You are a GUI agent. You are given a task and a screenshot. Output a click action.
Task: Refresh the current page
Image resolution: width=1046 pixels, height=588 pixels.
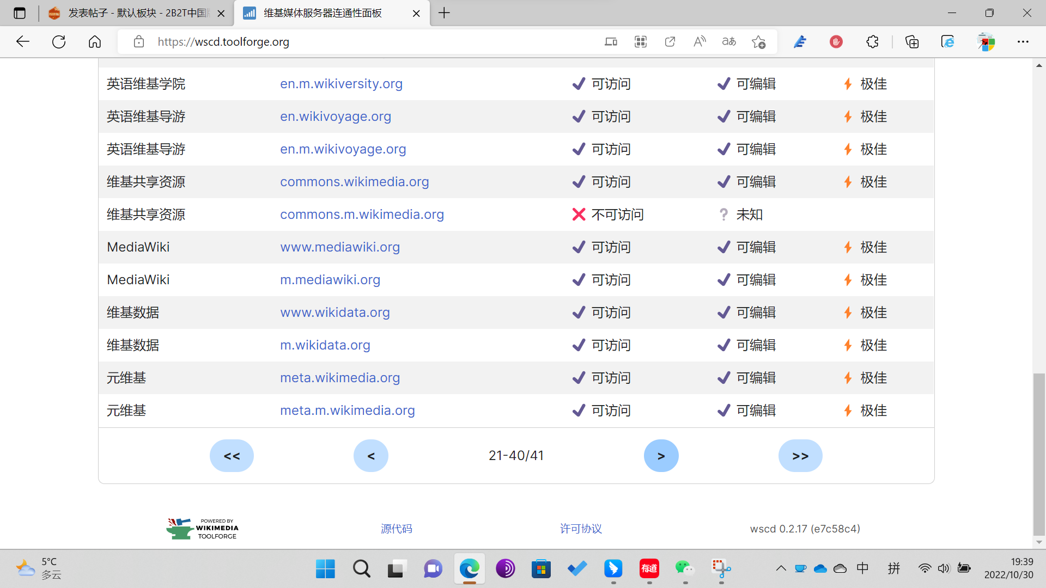tap(59, 41)
